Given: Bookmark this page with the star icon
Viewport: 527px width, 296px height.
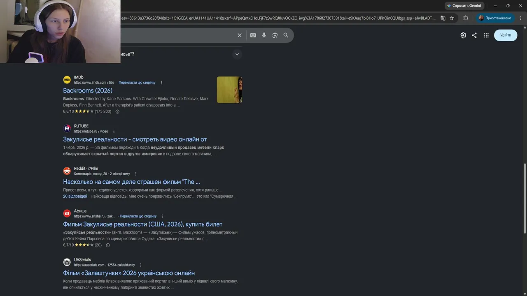Looking at the screenshot, I should [x=452, y=18].
